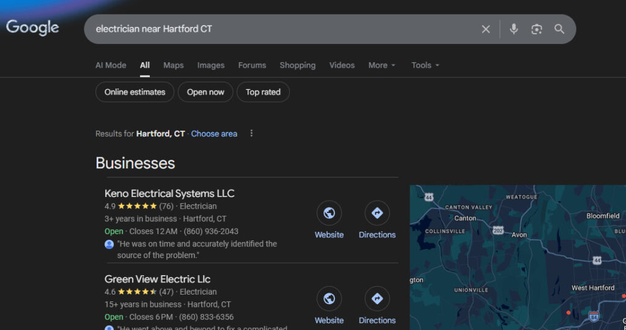626x330 pixels.
Task: Open the Forums tab
Action: tap(252, 65)
